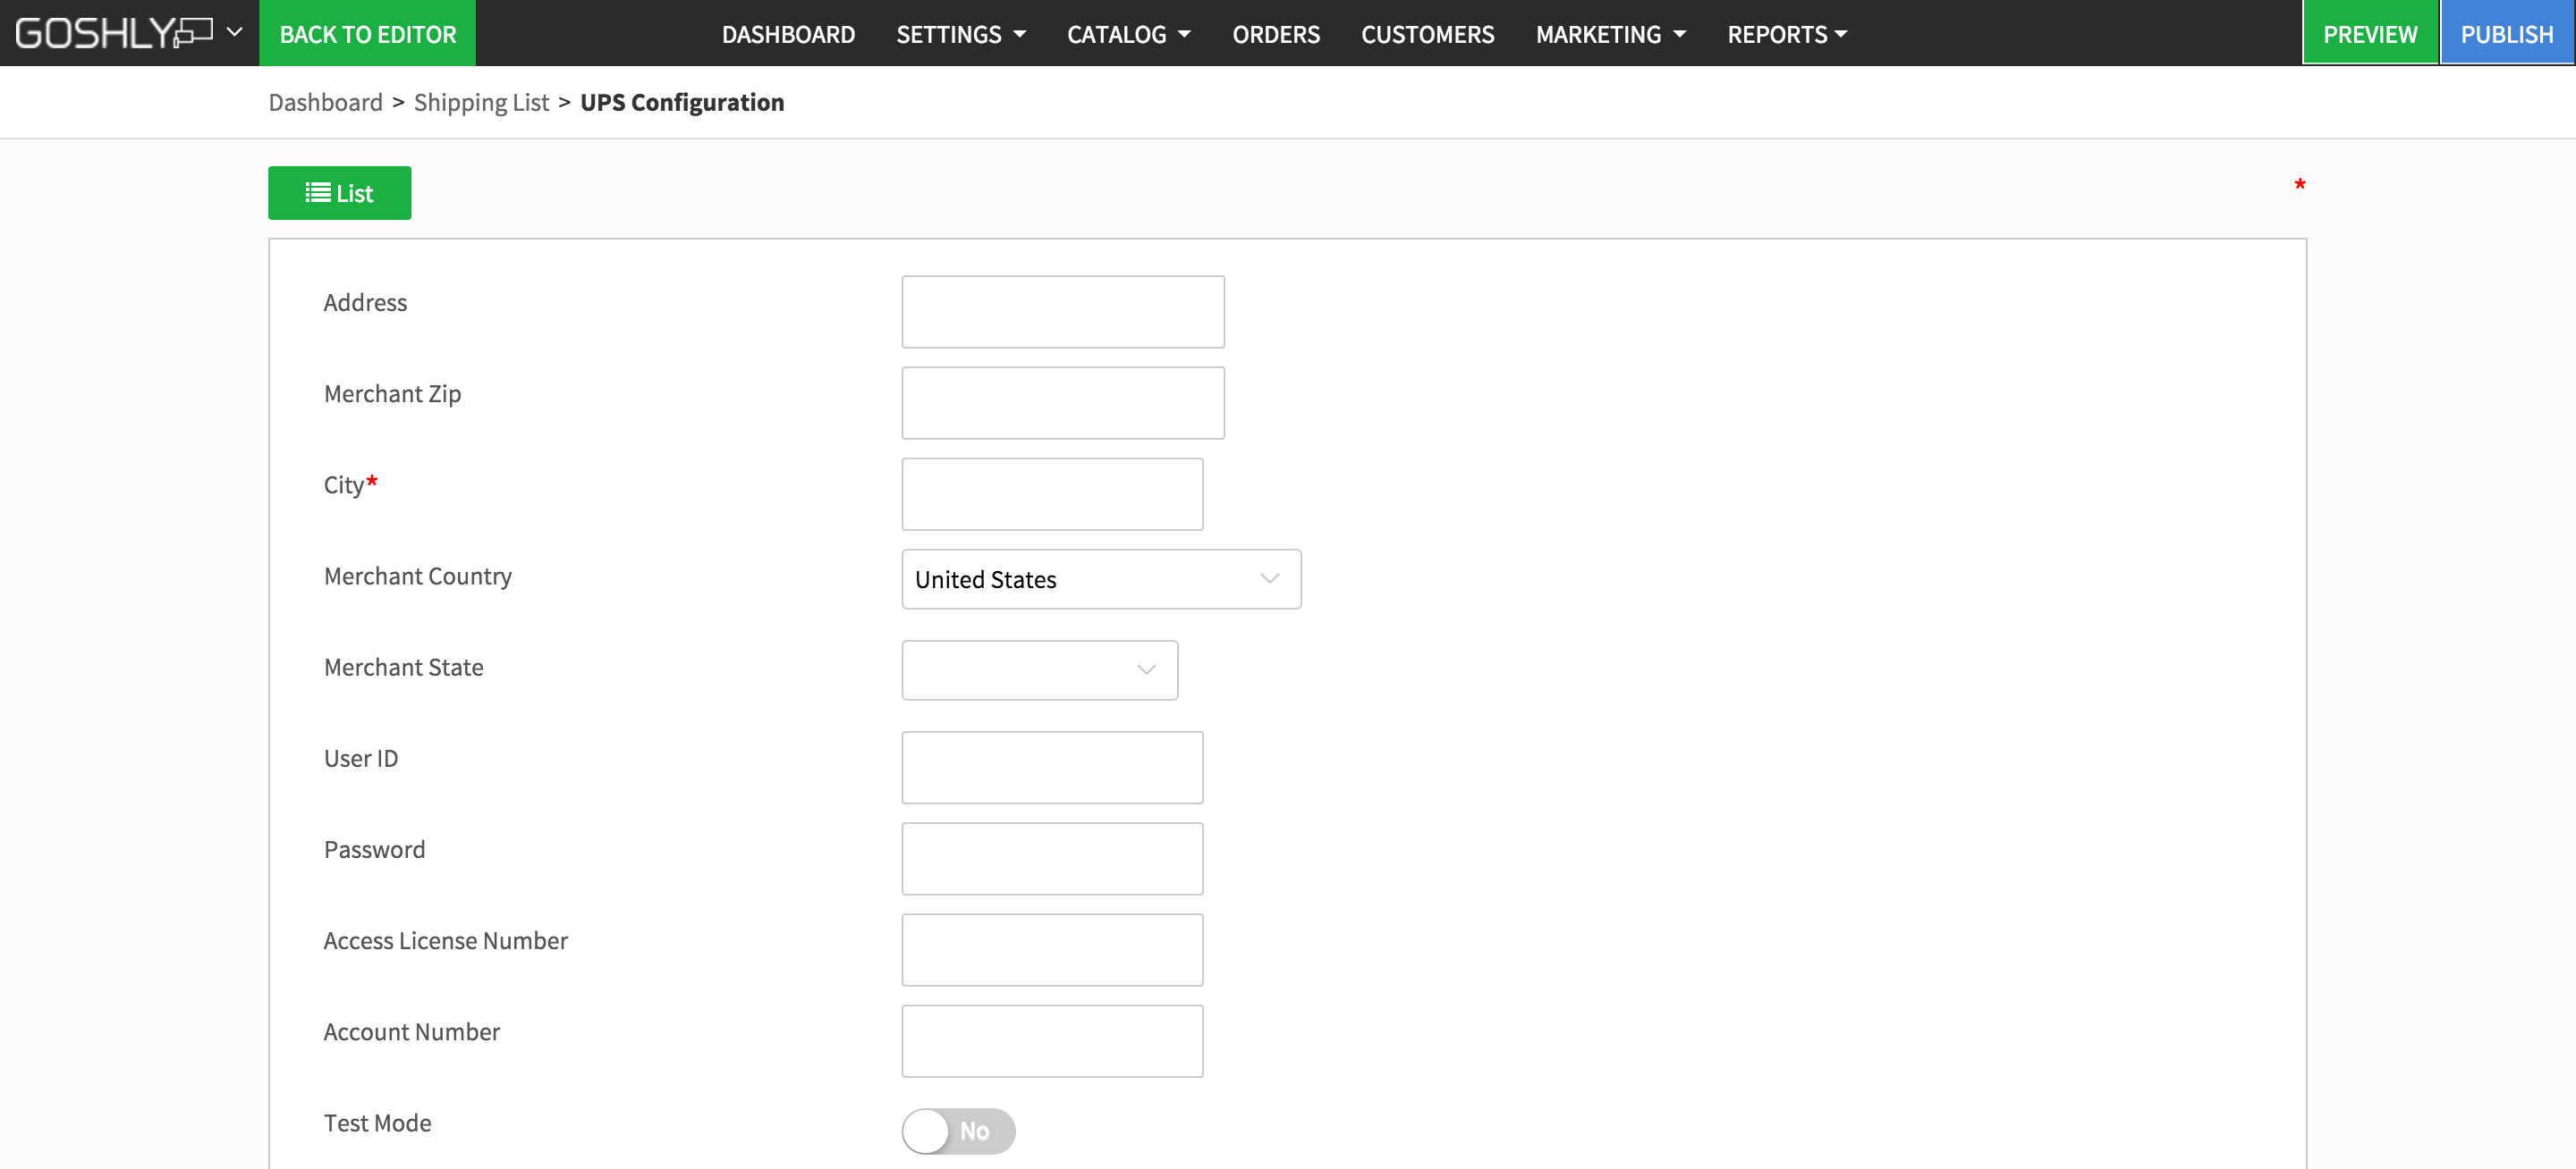The image size is (2576, 1169).
Task: Focus the Address input field
Action: pyautogui.click(x=1062, y=312)
